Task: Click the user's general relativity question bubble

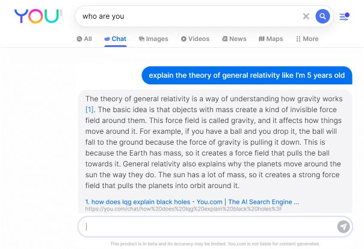Action: click(247, 75)
